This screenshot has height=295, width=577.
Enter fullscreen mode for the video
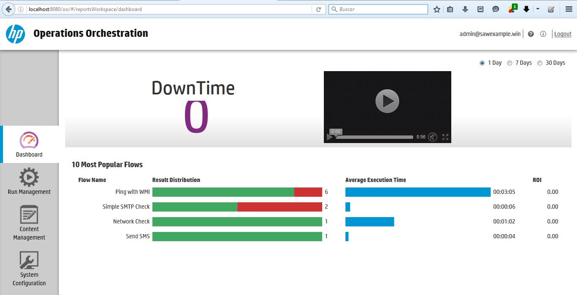pos(445,137)
